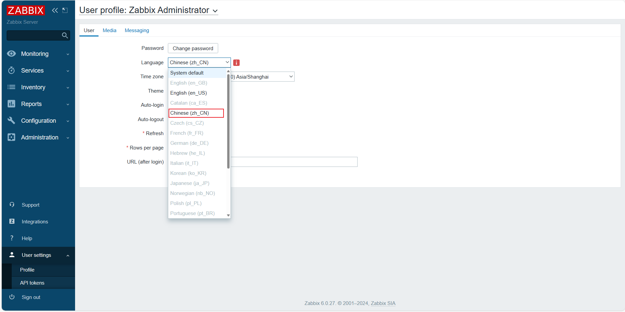Screen dimensions: 625x312
Task: Expand the Administration menu chevron
Action: pyautogui.click(x=68, y=138)
